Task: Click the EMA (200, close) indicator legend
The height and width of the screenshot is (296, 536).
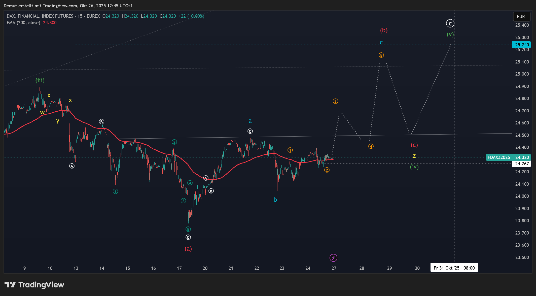Action: click(24, 23)
